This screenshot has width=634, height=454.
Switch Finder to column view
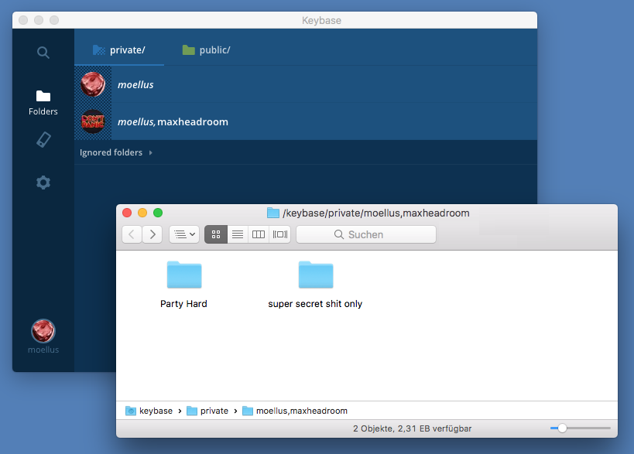tap(259, 234)
